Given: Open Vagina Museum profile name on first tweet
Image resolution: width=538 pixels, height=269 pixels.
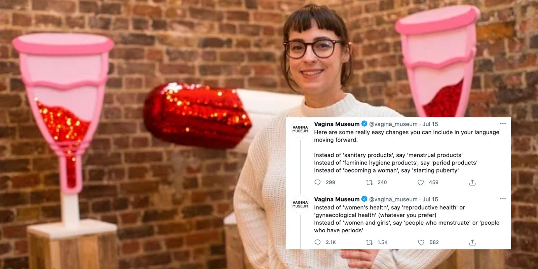Looking at the screenshot, I should pos(337,124).
